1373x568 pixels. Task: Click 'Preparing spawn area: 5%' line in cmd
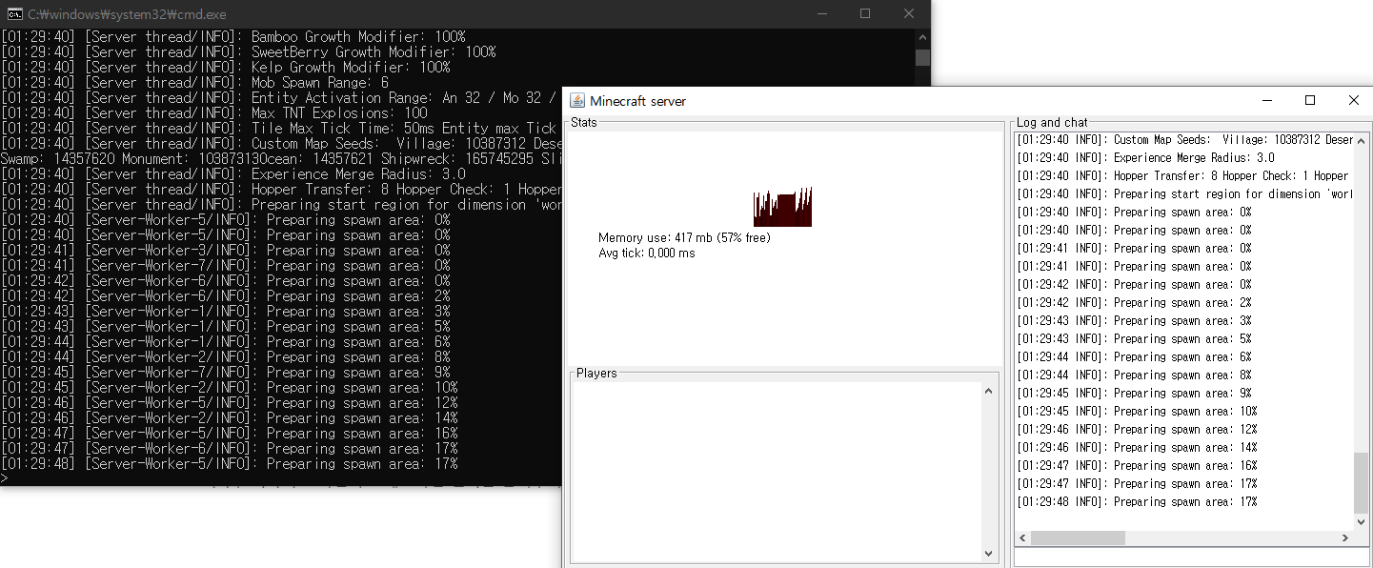pos(225,327)
